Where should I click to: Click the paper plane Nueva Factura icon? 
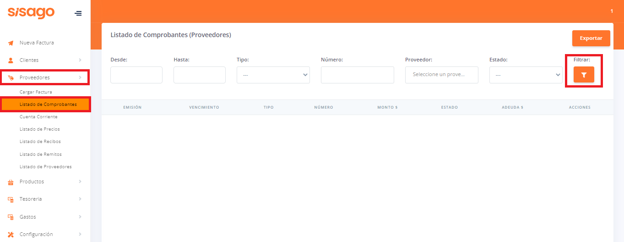[11, 43]
